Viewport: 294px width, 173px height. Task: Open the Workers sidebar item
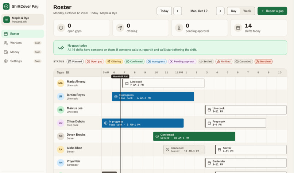[23, 43]
